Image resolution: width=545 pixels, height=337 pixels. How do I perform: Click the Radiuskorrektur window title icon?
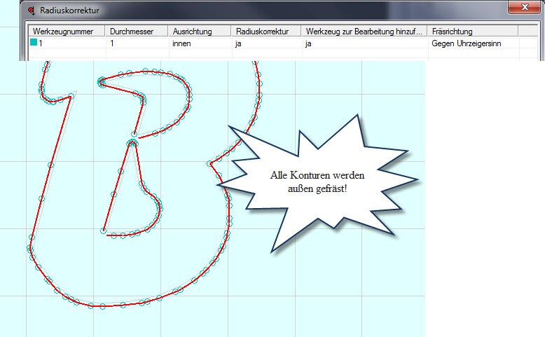pos(30,11)
